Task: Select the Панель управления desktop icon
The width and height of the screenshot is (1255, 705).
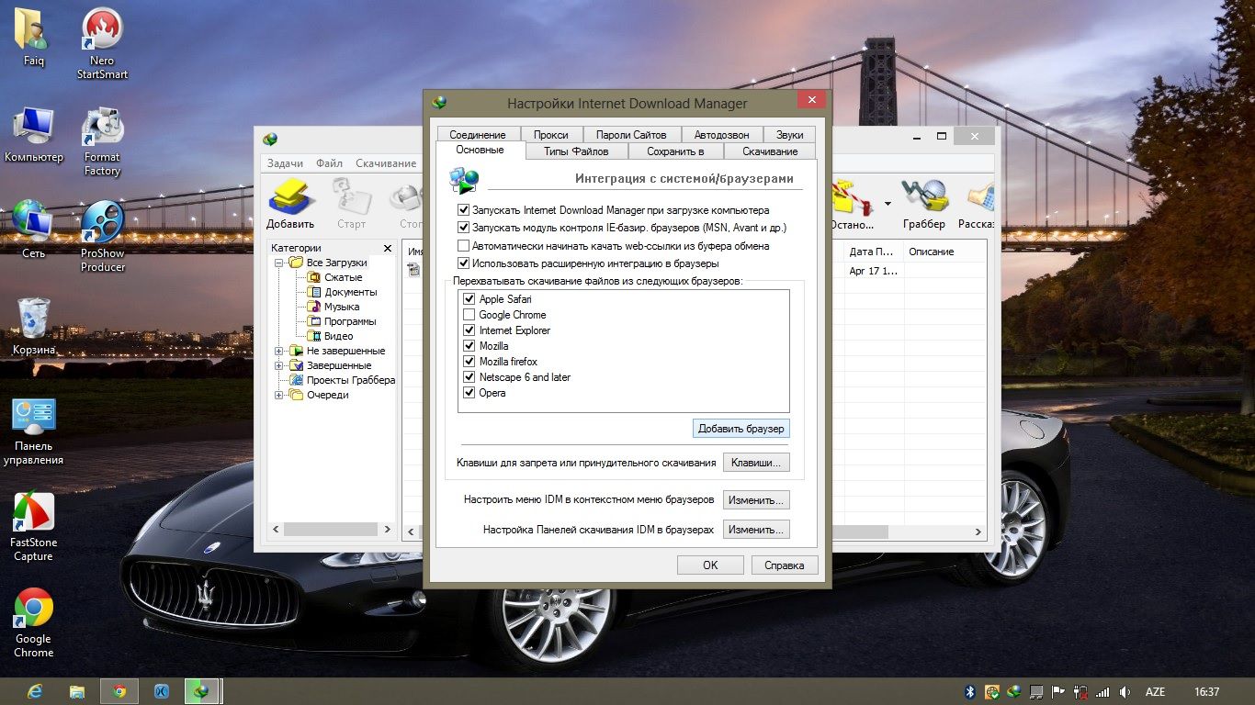Action: pos(33,431)
